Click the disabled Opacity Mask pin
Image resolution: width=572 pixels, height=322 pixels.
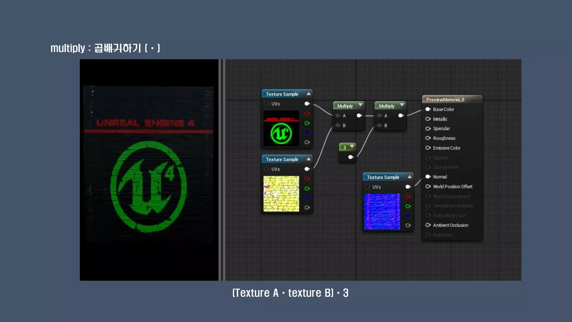click(x=428, y=167)
